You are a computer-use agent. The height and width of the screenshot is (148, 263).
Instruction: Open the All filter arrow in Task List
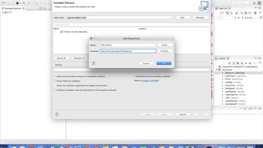click(x=235, y=18)
